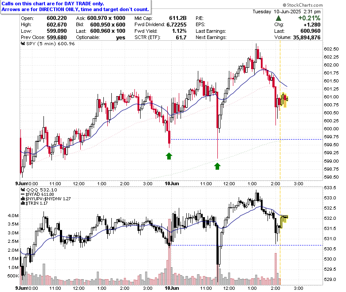Click the Volume 35,894,876 value
The image size is (346, 292).
[307, 38]
